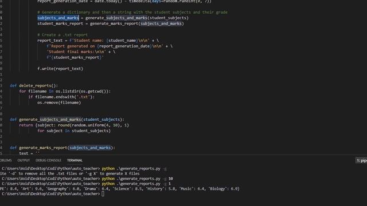Click the '# Generate a dictionary' comment line
This screenshot has height=206, width=367.
click(x=132, y=12)
